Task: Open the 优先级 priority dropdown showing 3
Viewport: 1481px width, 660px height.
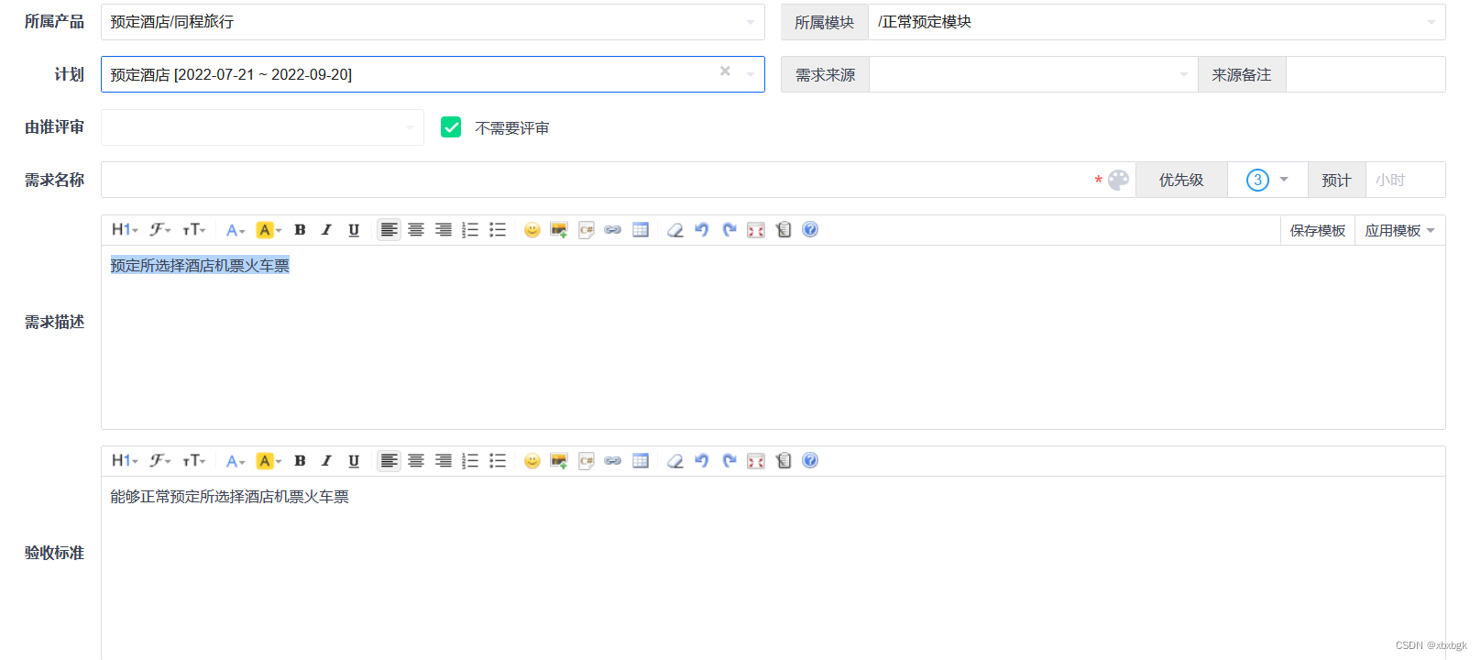Action: point(1267,180)
